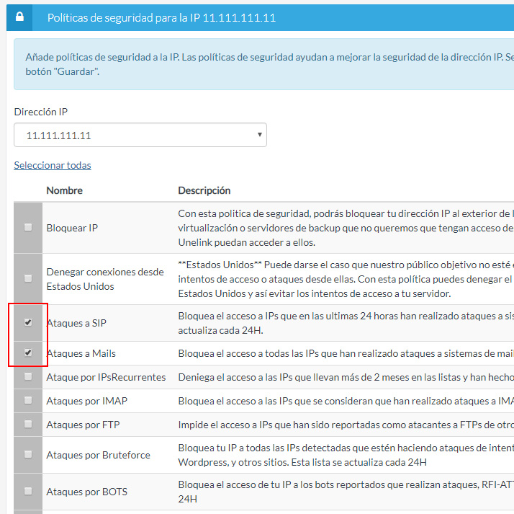The width and height of the screenshot is (514, 514).
Task: Click the Descripción column header
Action: pyautogui.click(x=204, y=190)
